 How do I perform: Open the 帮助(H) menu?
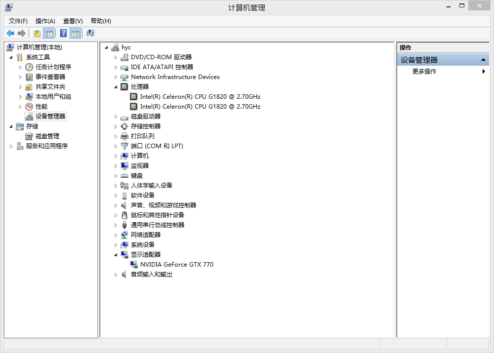[101, 21]
